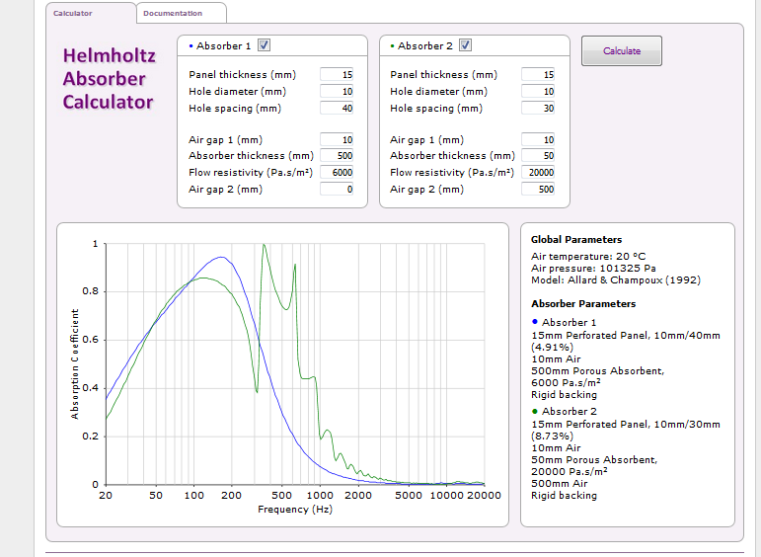Edit Absorber 2 air gap 1 field
761x557 pixels.
(x=538, y=140)
